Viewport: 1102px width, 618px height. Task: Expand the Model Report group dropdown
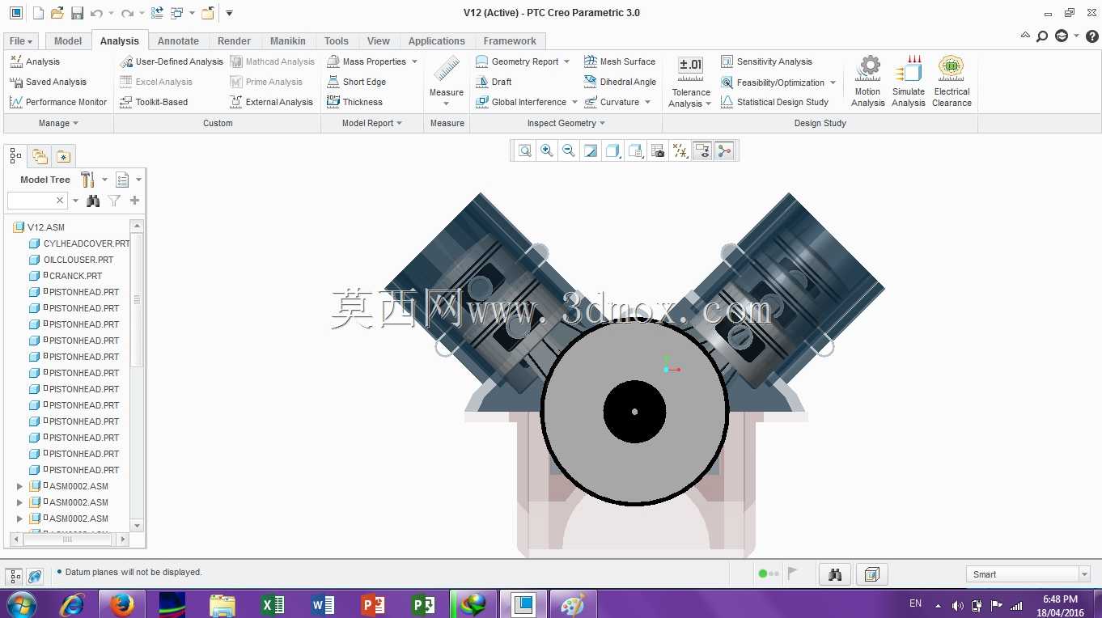(x=372, y=123)
